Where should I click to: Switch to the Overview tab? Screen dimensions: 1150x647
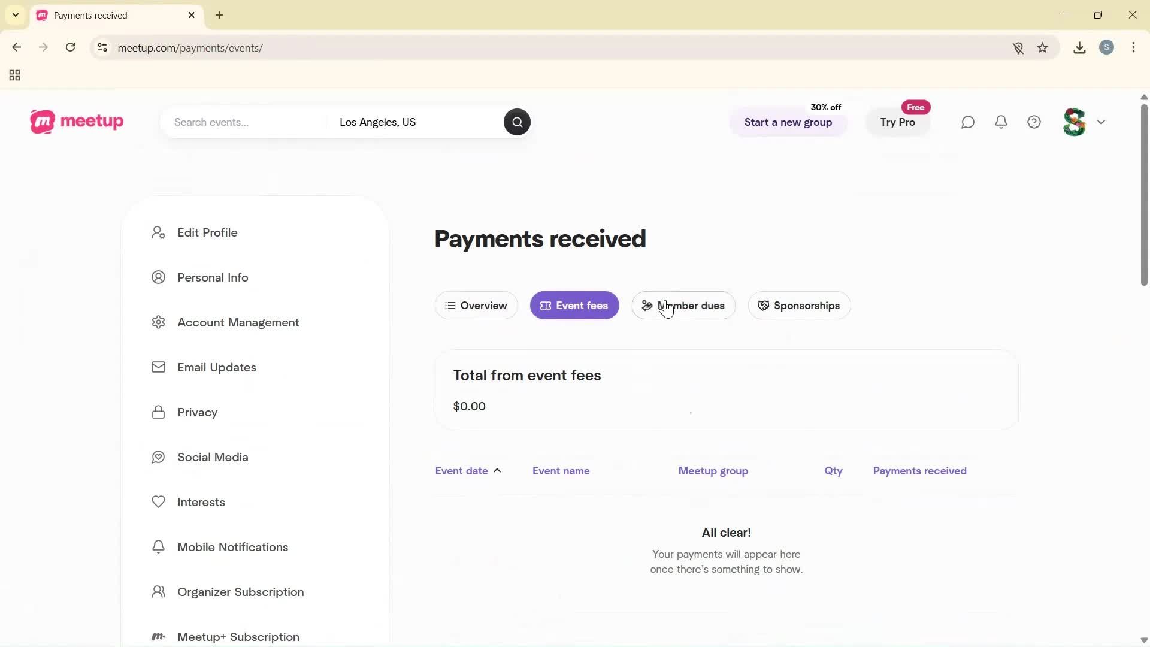pos(476,306)
